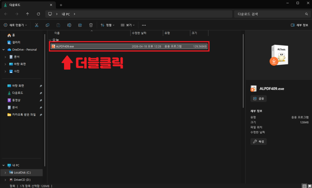
Task: Select the Cut (scissors) toolbar icon
Action: (37, 25)
